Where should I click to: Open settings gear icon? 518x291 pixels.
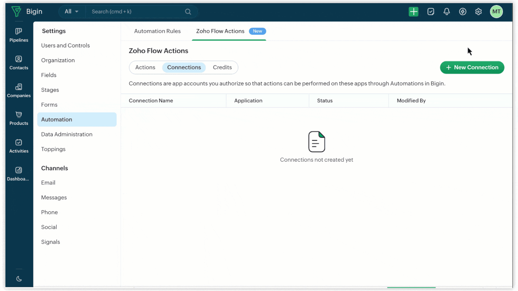[x=478, y=11]
